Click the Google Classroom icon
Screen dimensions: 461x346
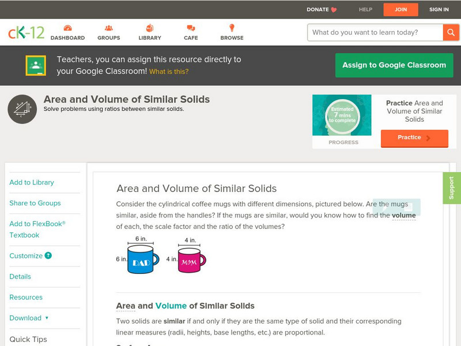click(x=36, y=66)
